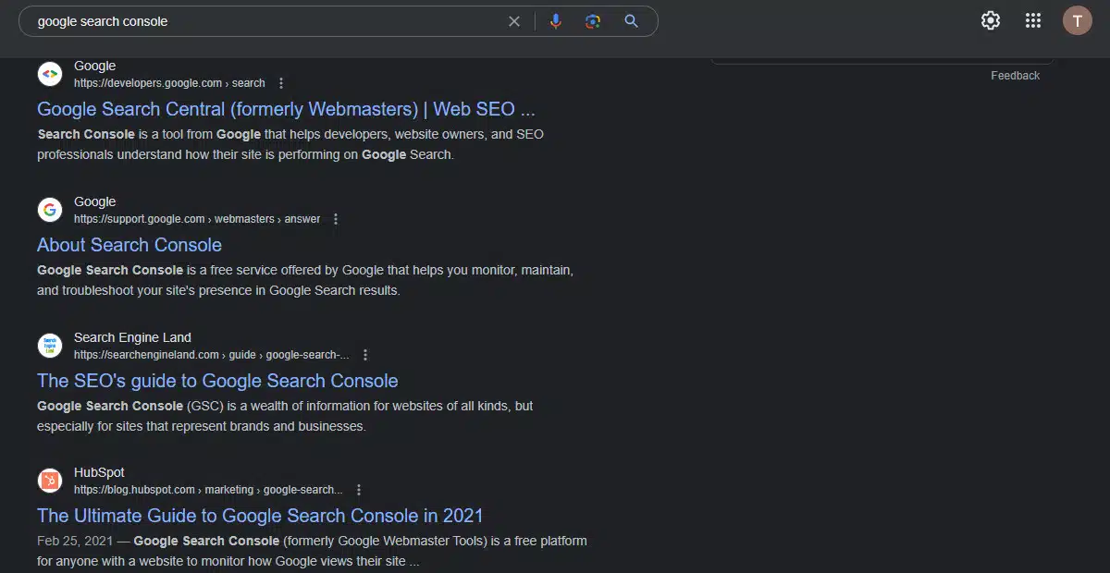Image resolution: width=1110 pixels, height=573 pixels.
Task: Click the Google developers favicon icon
Action: tap(50, 74)
